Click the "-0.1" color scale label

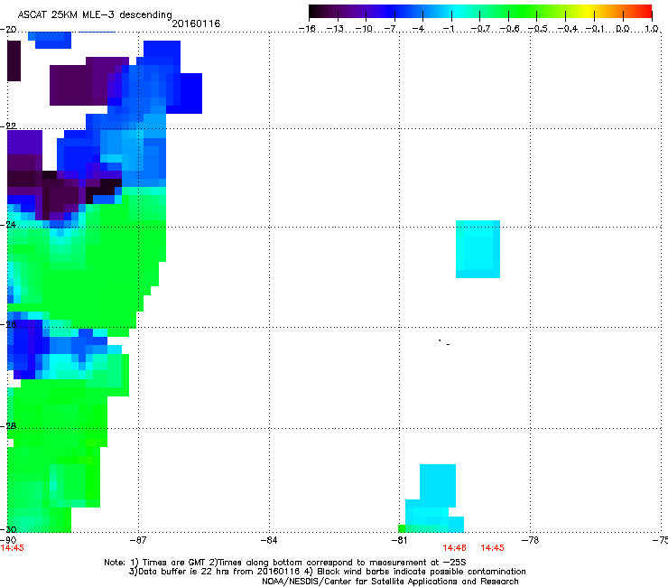595,29
